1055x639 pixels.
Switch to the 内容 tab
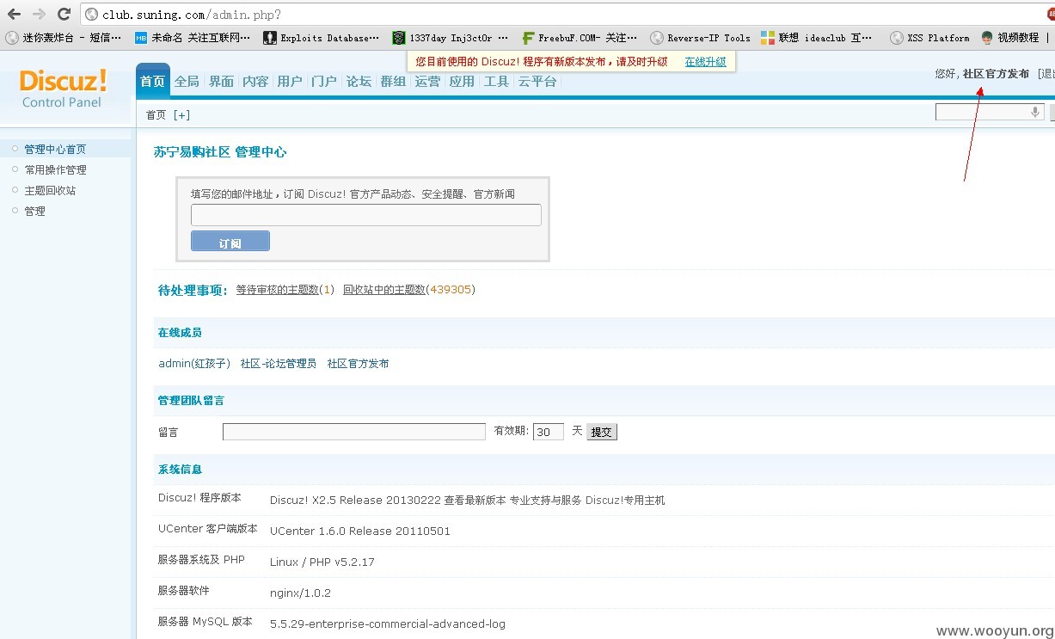coord(255,82)
